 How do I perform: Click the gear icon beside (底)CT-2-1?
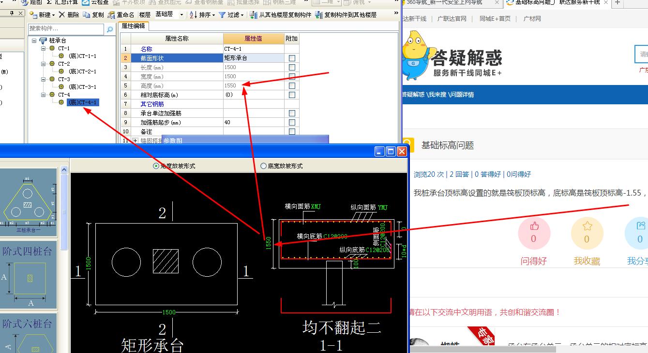coord(61,71)
